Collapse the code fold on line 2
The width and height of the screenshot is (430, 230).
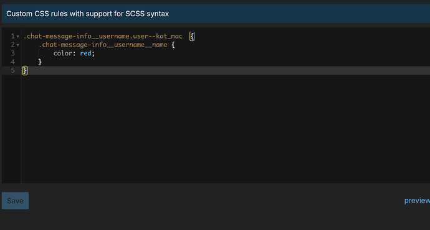click(x=18, y=45)
